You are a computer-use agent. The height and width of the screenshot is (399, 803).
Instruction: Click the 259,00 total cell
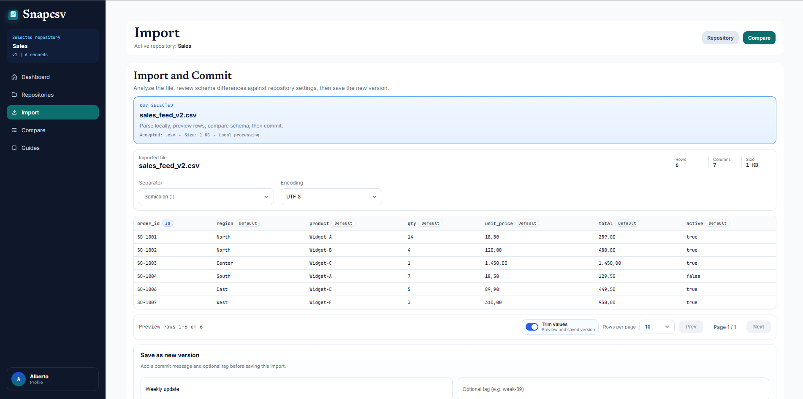607,237
